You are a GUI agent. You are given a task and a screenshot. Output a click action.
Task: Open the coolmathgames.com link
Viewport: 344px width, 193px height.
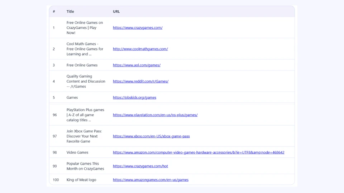pos(140,49)
